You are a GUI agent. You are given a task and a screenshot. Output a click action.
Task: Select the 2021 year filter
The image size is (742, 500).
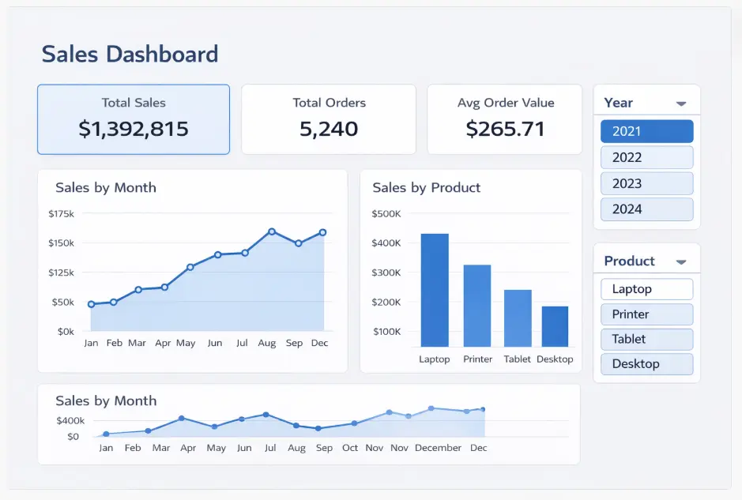[x=647, y=131]
